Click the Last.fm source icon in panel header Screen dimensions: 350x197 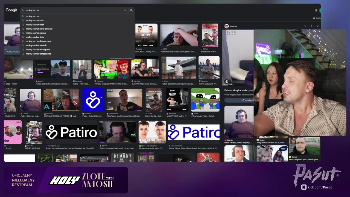pyautogui.click(x=226, y=26)
